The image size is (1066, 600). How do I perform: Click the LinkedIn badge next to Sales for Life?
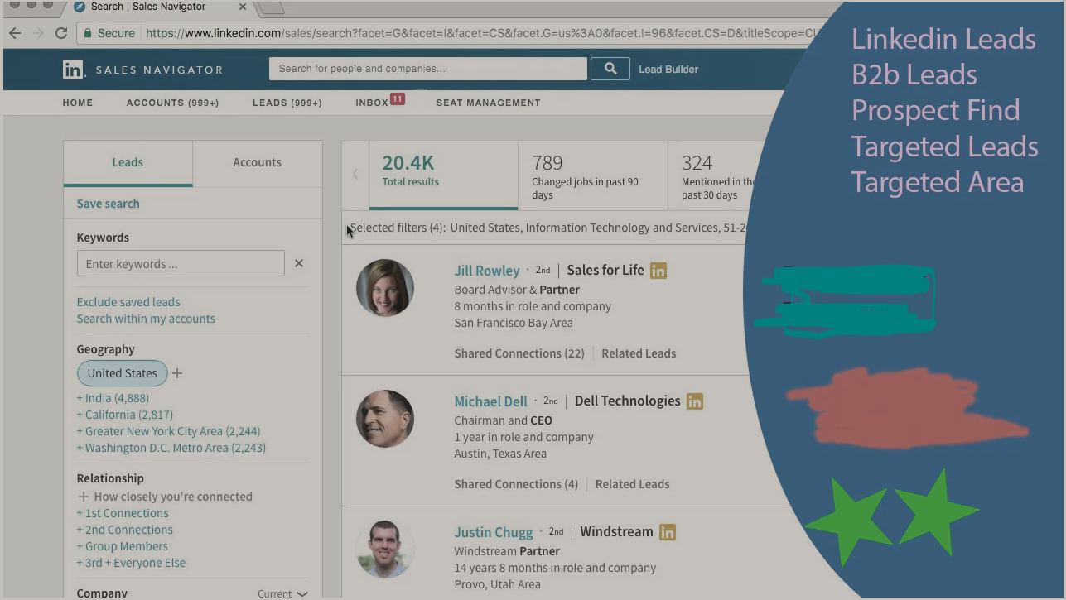point(658,270)
